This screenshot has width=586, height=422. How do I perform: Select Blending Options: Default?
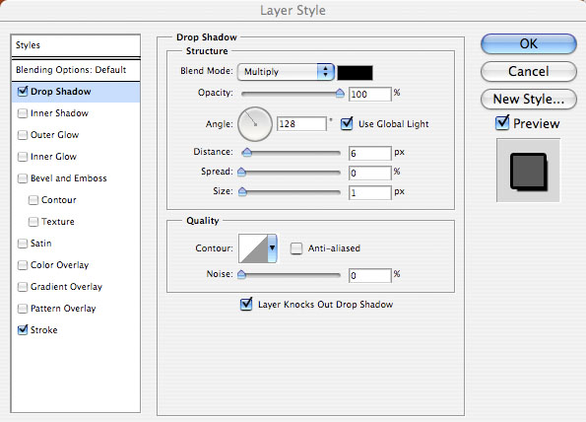pyautogui.click(x=71, y=70)
